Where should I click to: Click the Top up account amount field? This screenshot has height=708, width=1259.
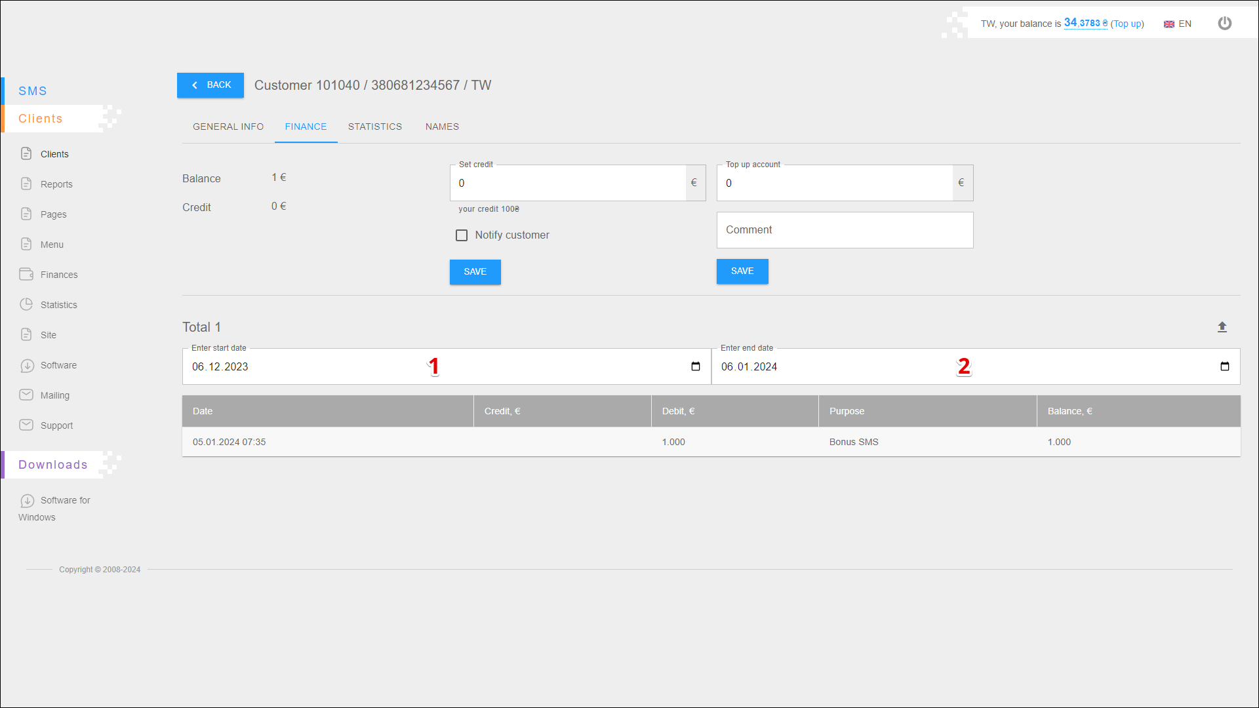[834, 183]
